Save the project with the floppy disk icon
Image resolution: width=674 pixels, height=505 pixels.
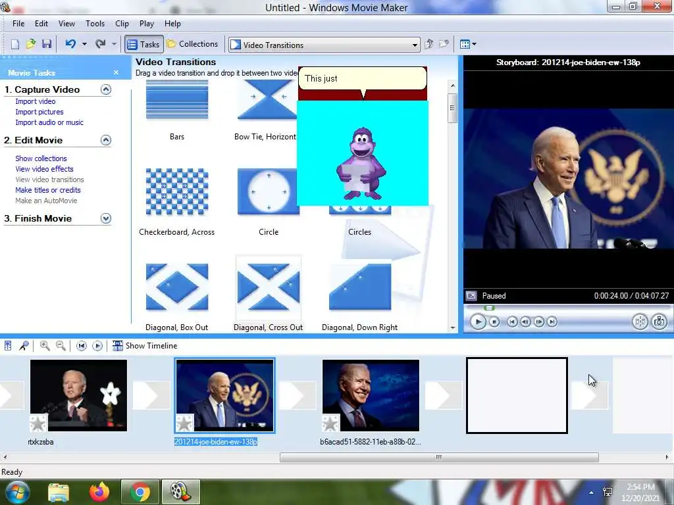click(x=47, y=44)
